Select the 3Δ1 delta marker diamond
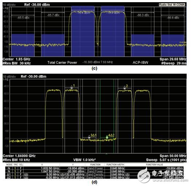The image size is (191, 186). [89, 137]
